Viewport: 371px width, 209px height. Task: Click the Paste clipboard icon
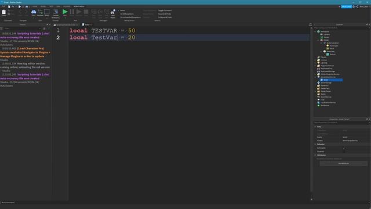[4, 12]
